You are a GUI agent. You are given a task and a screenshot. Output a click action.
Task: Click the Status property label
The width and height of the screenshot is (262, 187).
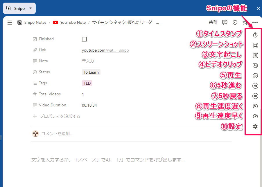44,72
